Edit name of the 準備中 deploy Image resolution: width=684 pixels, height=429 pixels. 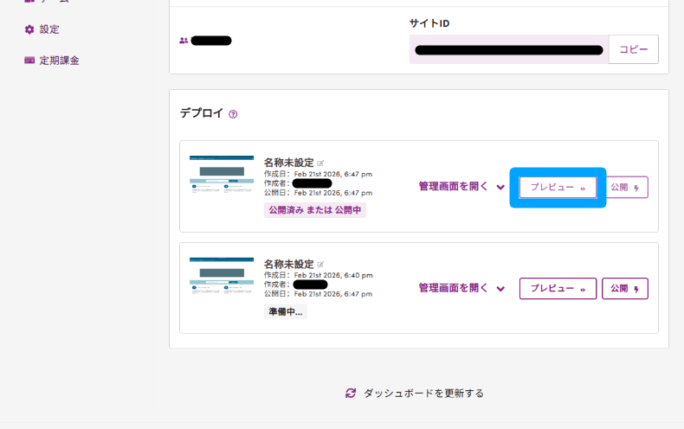pos(320,265)
